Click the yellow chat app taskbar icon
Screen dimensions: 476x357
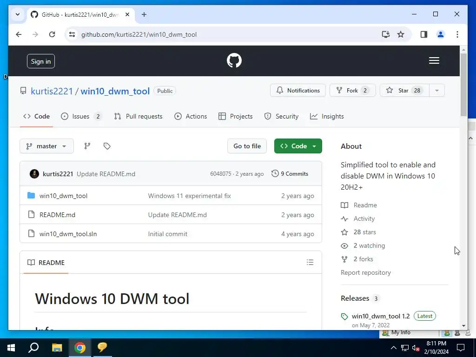coord(102,348)
